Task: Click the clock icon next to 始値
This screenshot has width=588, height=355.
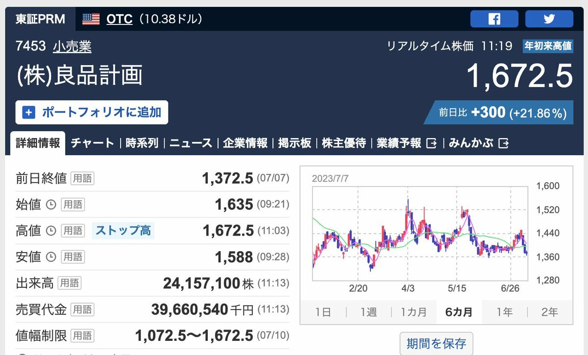Action: (x=51, y=205)
